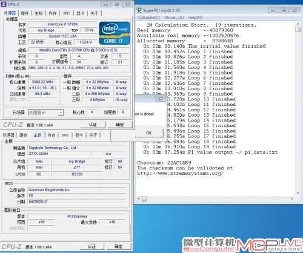The height and width of the screenshot is (253, 303).
Task: Click the CPU-Z app icon in title bar
Action: tap(4, 4)
